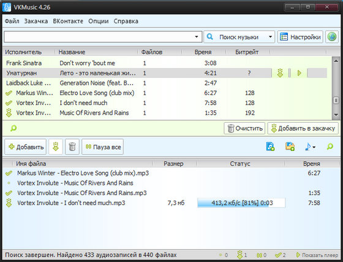Select Vortex Involute - I don't need much.mp3
Screen dimensions: 343x262
171,203
